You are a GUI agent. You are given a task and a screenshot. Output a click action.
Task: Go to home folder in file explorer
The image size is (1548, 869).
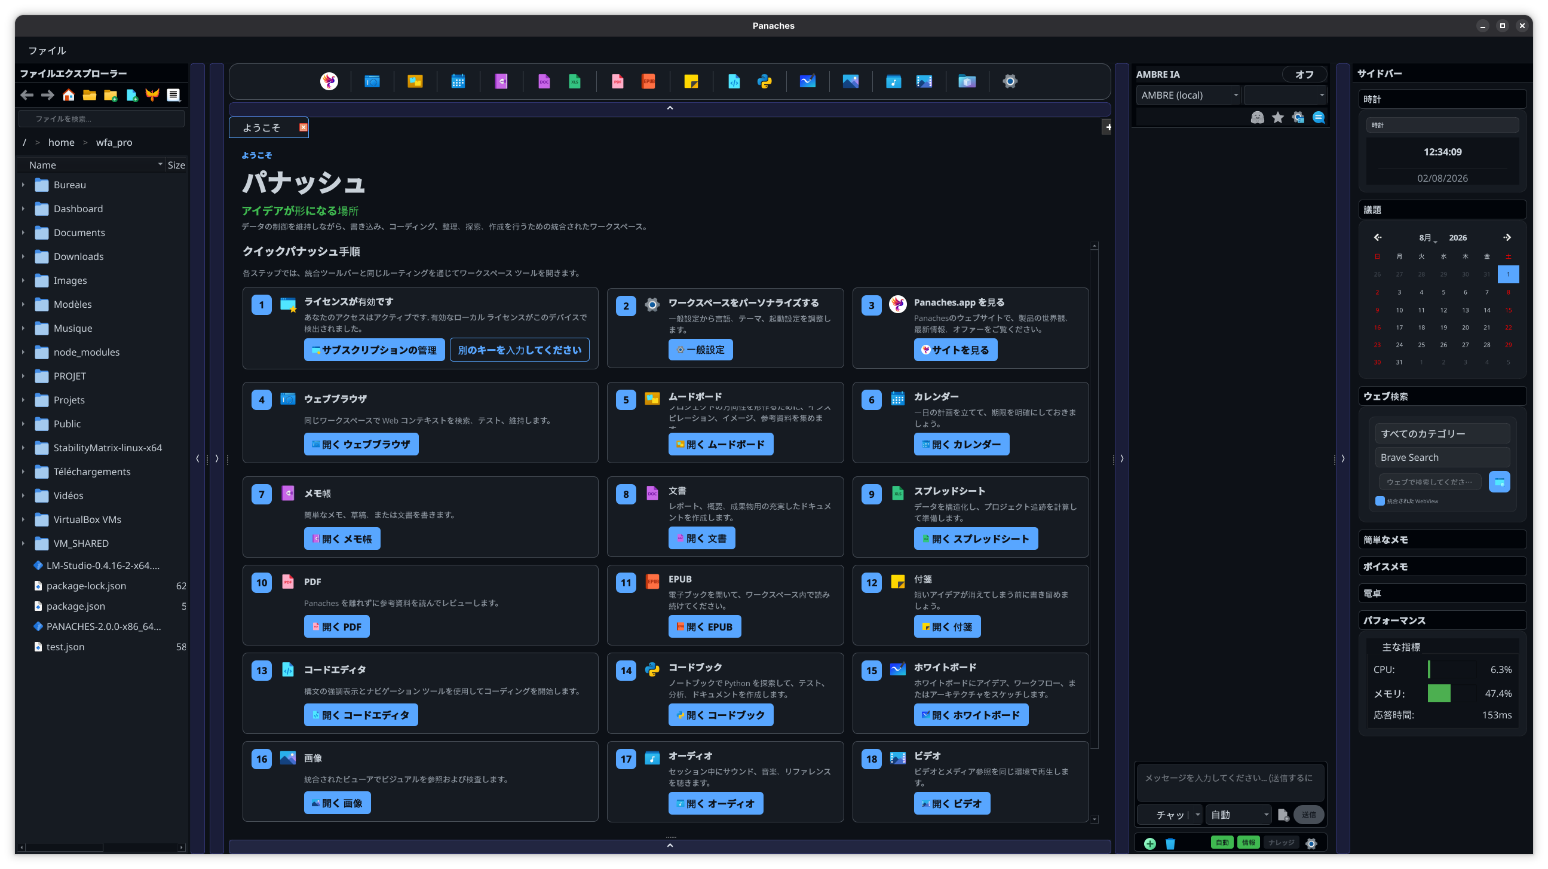(x=69, y=95)
